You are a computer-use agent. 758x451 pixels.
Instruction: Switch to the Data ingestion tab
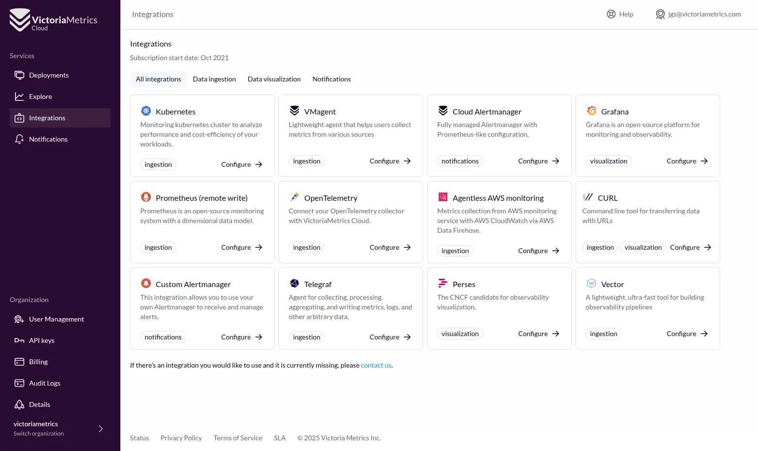pos(214,79)
